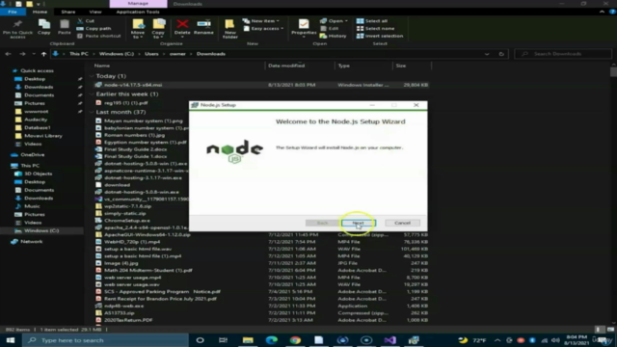Refresh the Downloads folder view
The width and height of the screenshot is (617, 347).
coord(501,54)
